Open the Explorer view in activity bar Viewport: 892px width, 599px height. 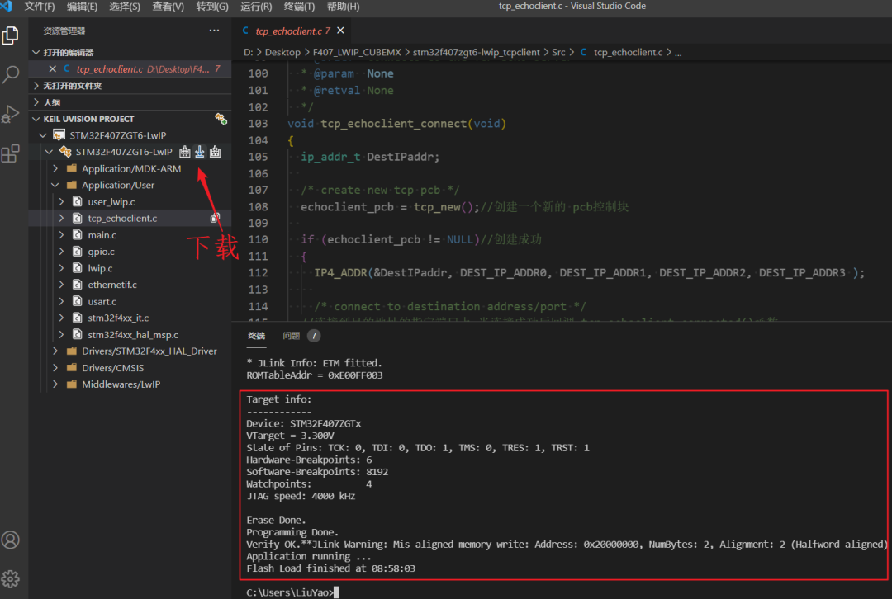click(x=10, y=35)
